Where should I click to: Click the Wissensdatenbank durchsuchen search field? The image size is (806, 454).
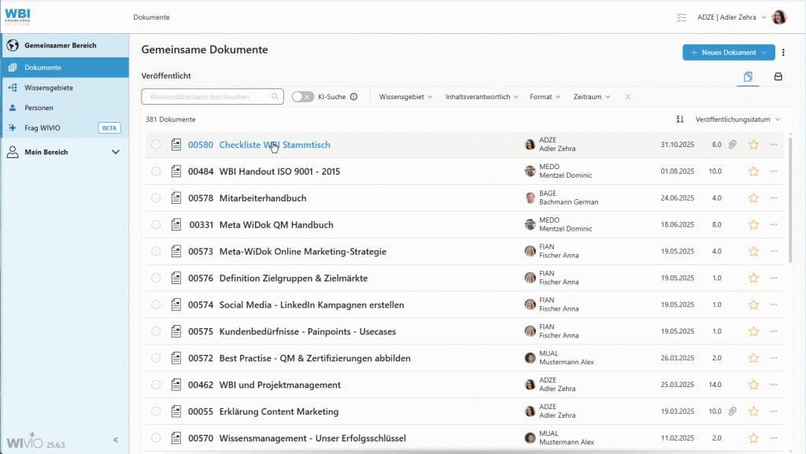[x=205, y=95]
